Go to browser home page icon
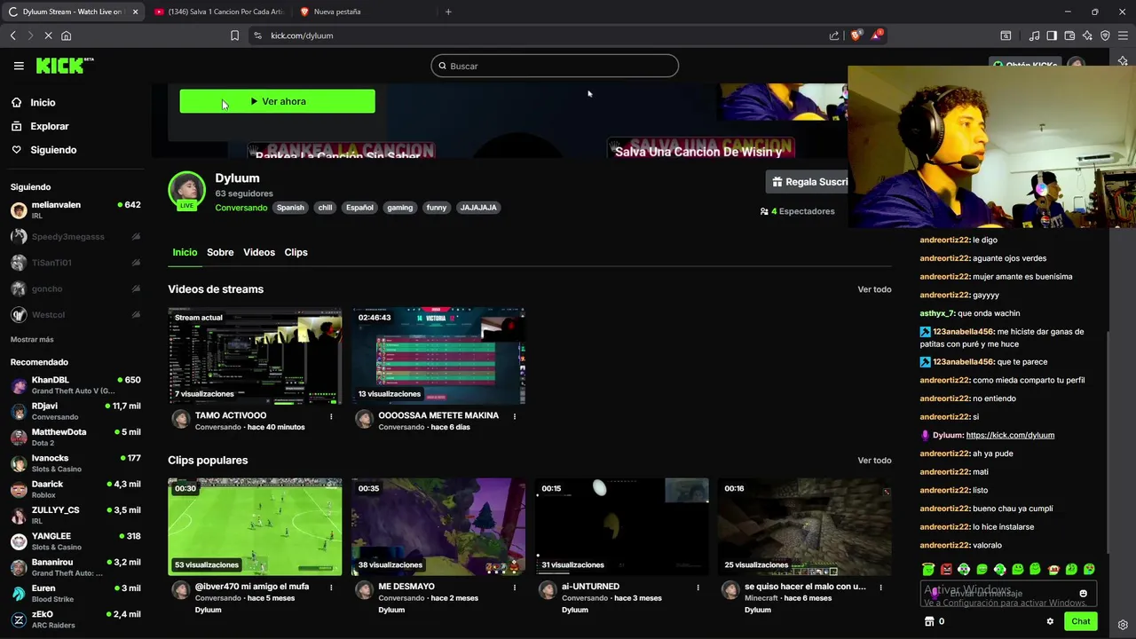 pos(66,35)
